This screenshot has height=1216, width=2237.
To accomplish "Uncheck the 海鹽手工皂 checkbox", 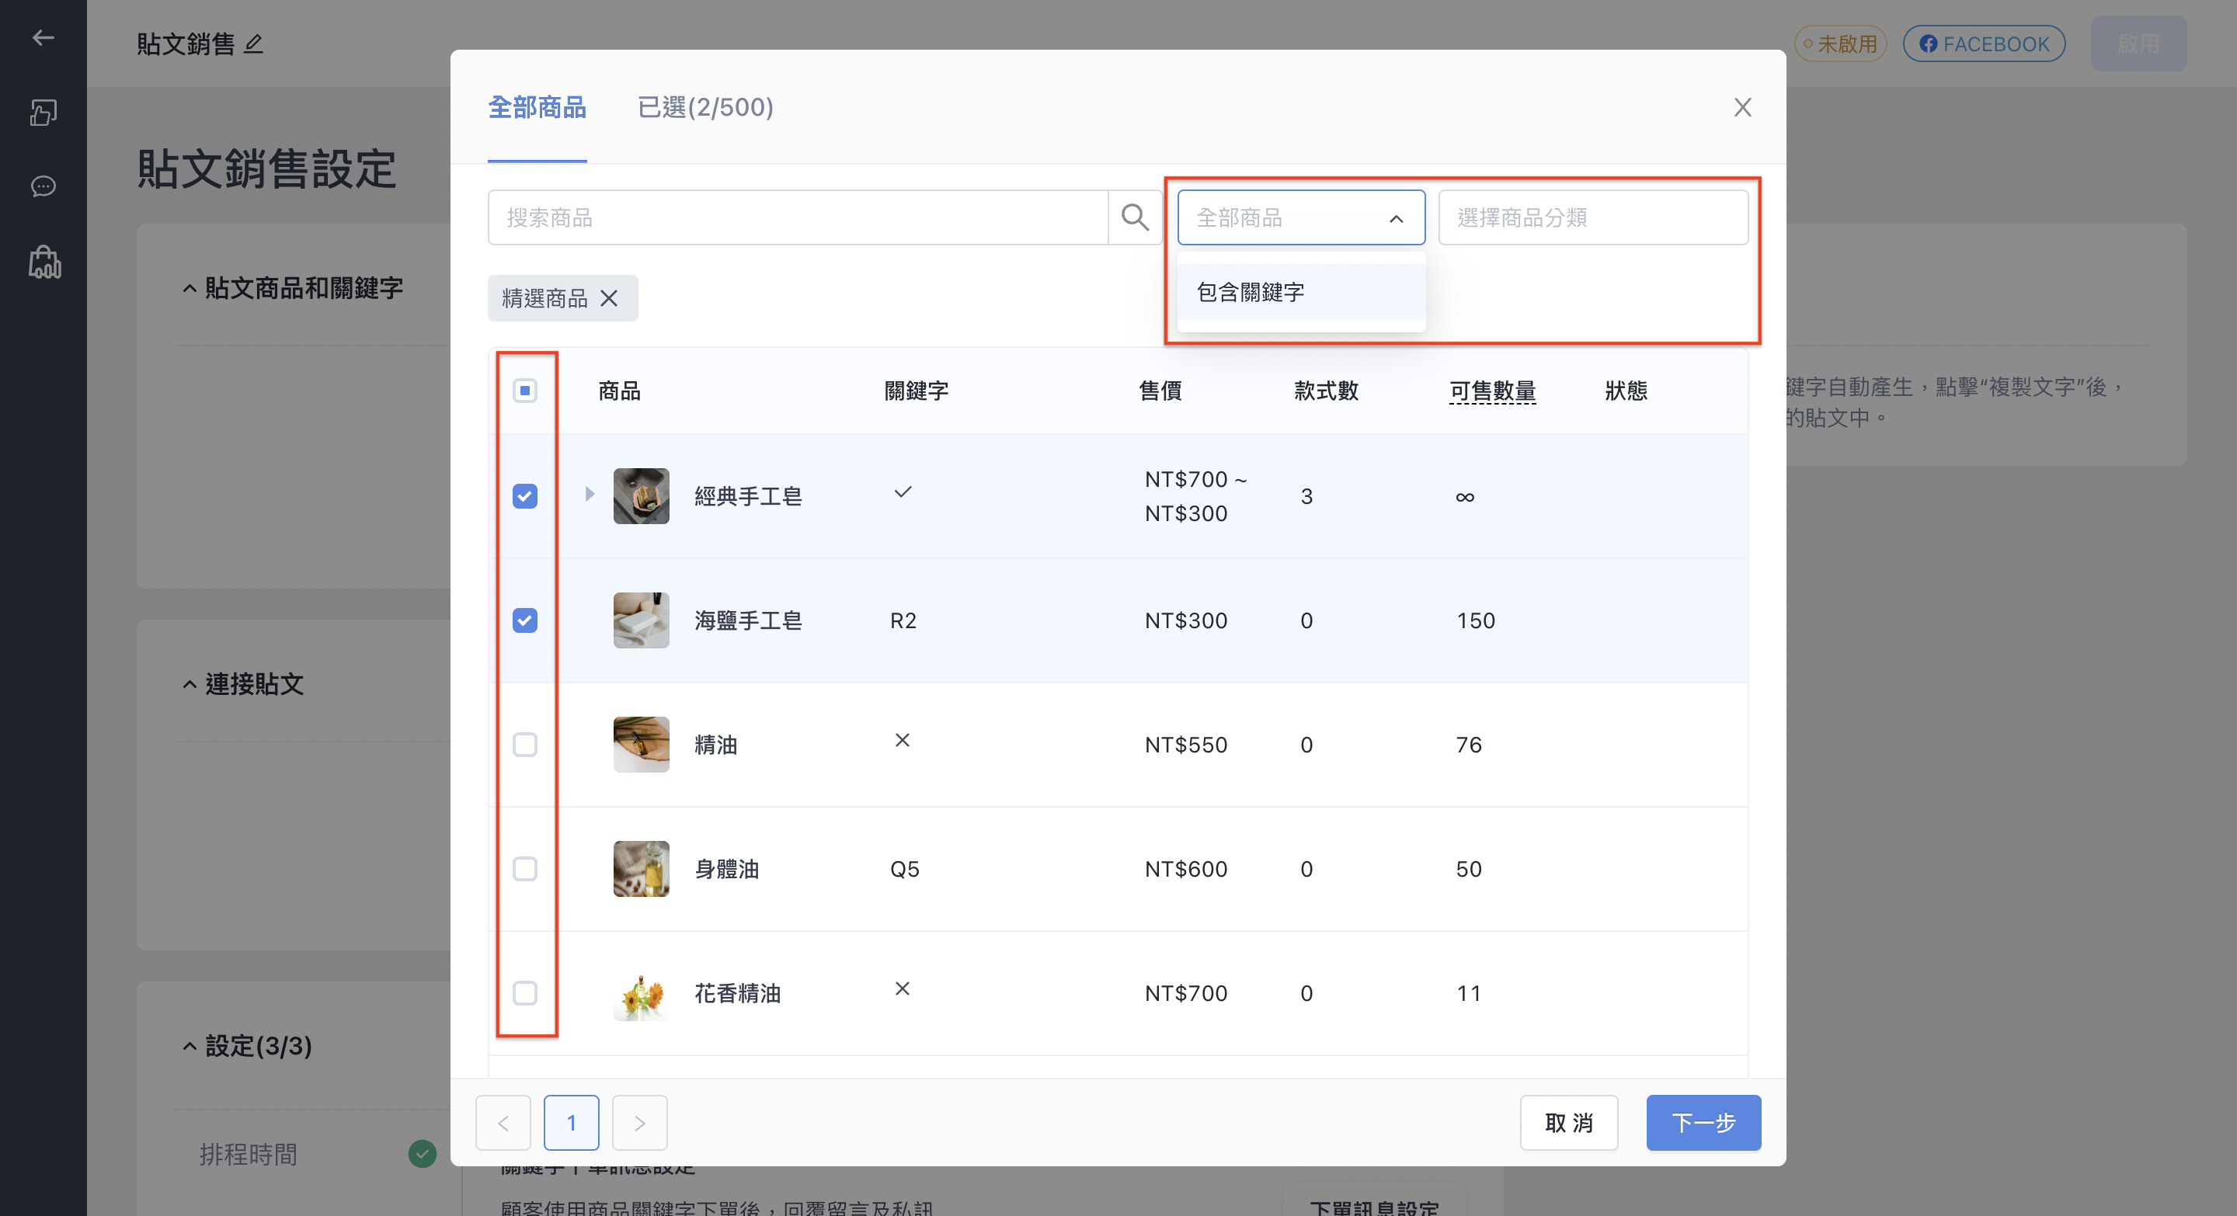I will (524, 620).
